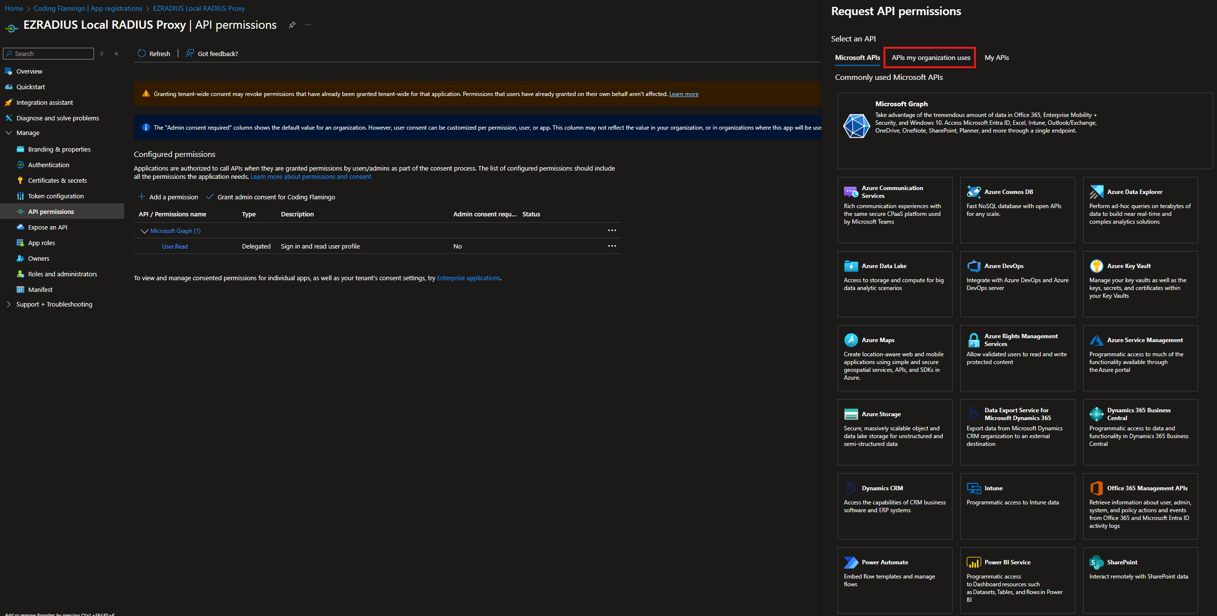Open the Azure Storage icon
This screenshot has height=616, width=1217.
point(851,414)
